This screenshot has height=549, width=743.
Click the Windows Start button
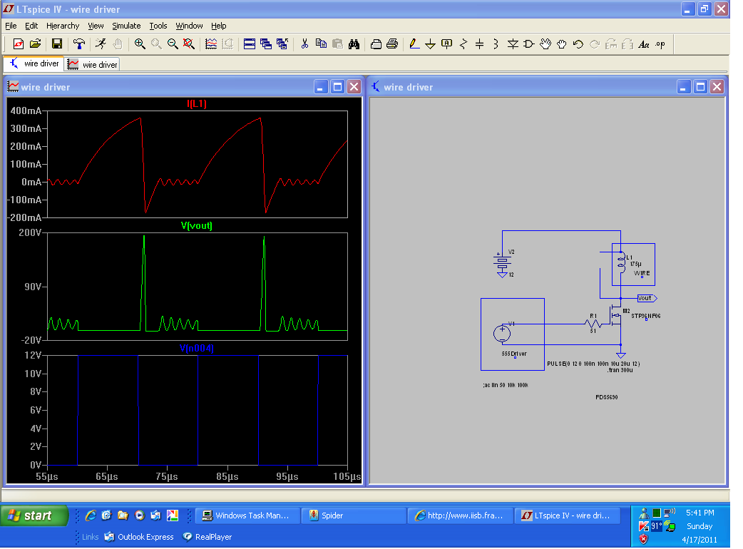(34, 515)
